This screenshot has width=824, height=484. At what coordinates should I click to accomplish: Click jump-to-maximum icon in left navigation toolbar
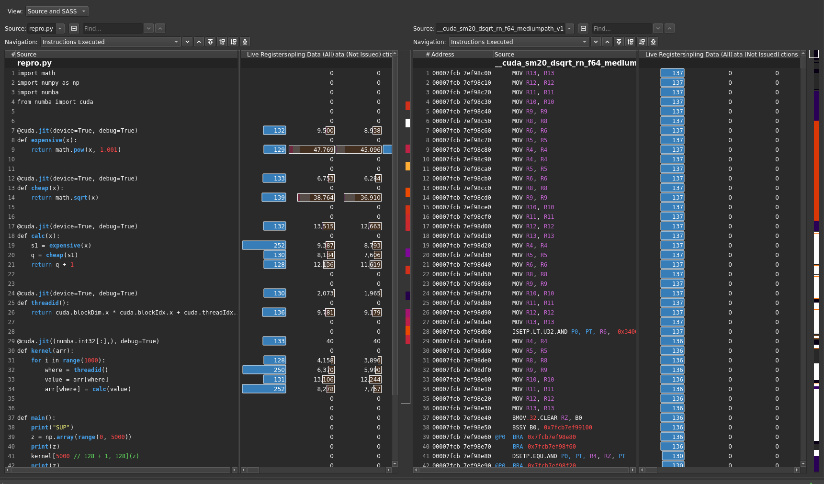click(x=245, y=42)
